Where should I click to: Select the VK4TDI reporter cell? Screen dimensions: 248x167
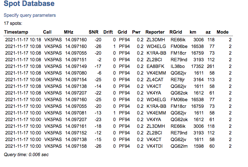154,146
